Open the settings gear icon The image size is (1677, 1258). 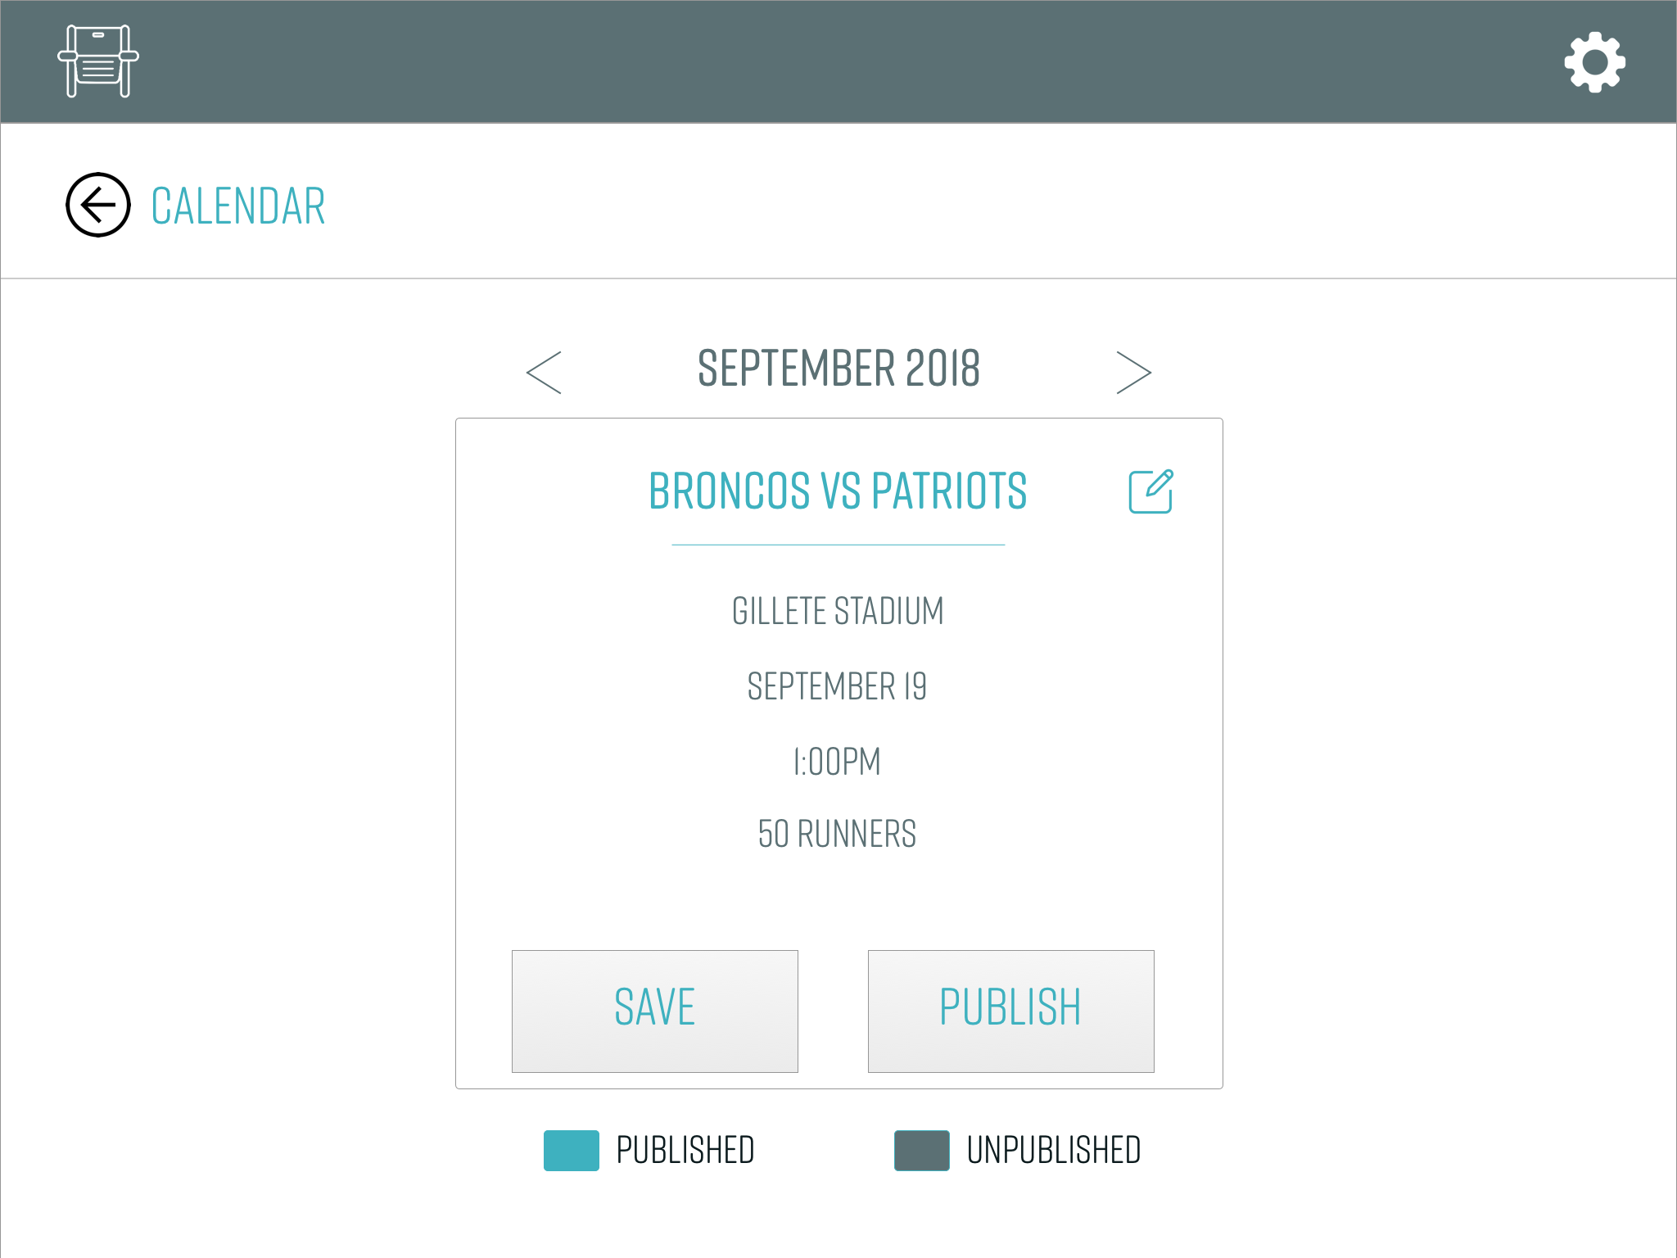(1594, 62)
